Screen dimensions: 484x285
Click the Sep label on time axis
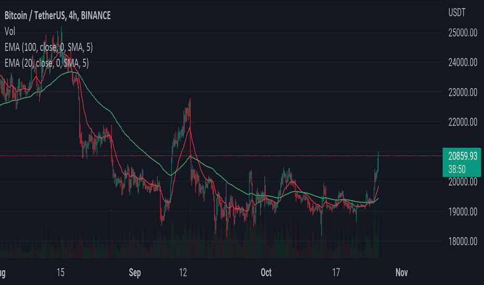pos(135,273)
